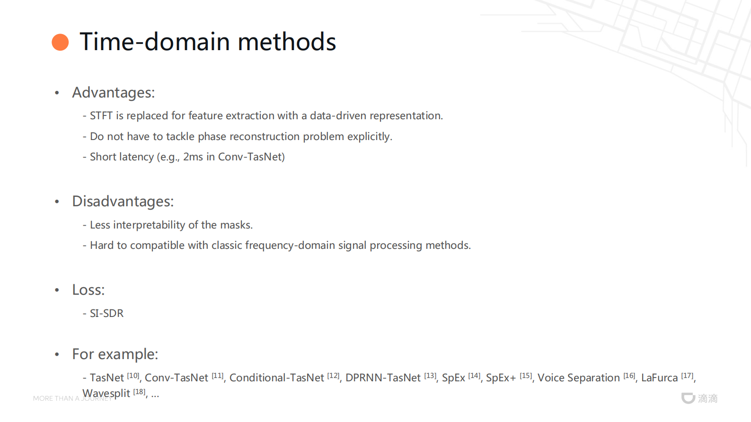
Task: Click the STFT feature extraction line
Action: tap(266, 116)
